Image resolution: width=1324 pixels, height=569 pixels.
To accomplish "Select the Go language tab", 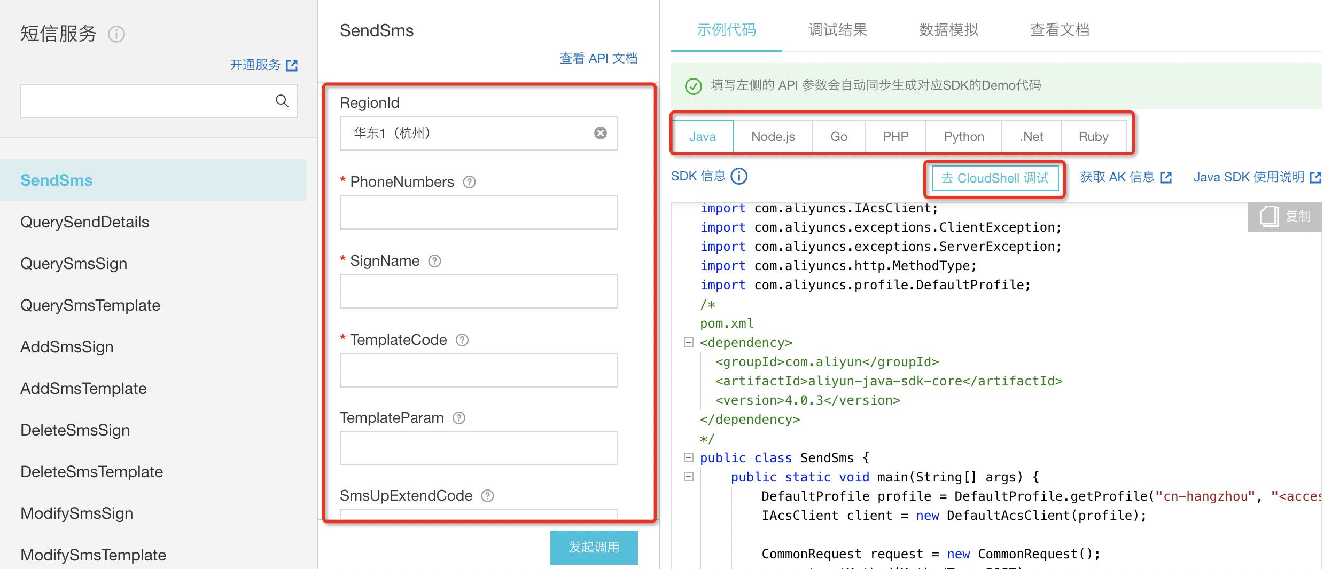I will coord(839,137).
